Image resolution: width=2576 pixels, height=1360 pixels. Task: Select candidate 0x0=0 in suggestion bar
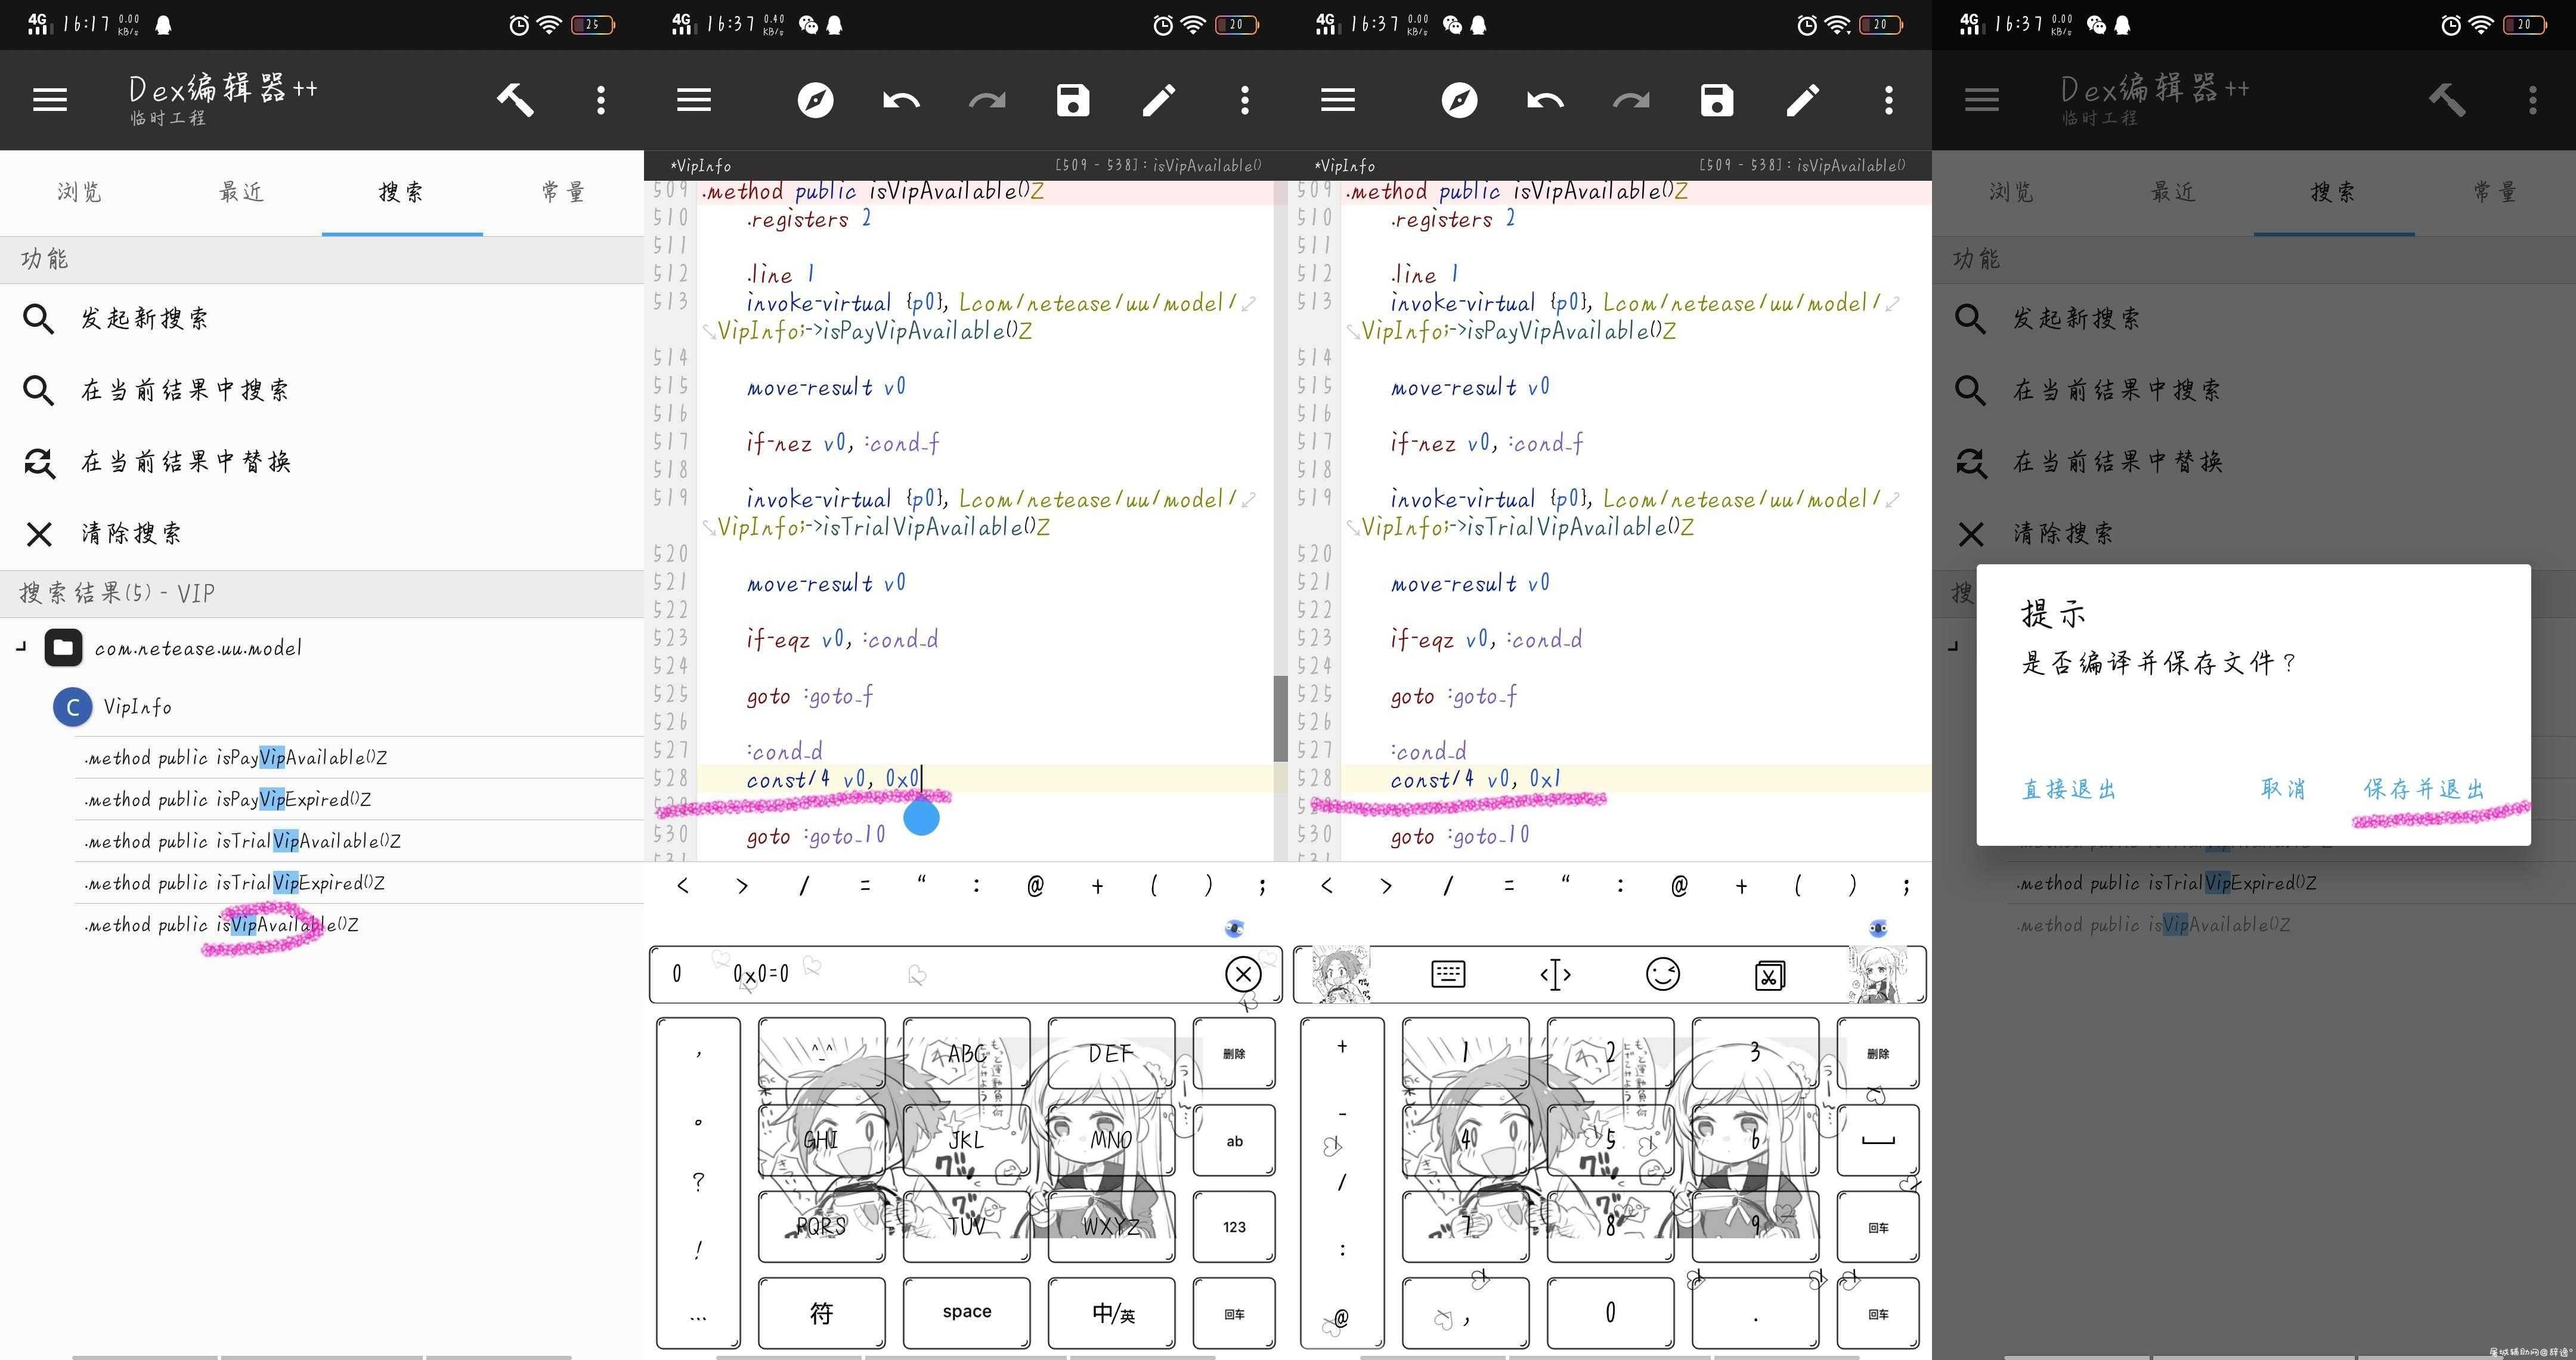(761, 974)
